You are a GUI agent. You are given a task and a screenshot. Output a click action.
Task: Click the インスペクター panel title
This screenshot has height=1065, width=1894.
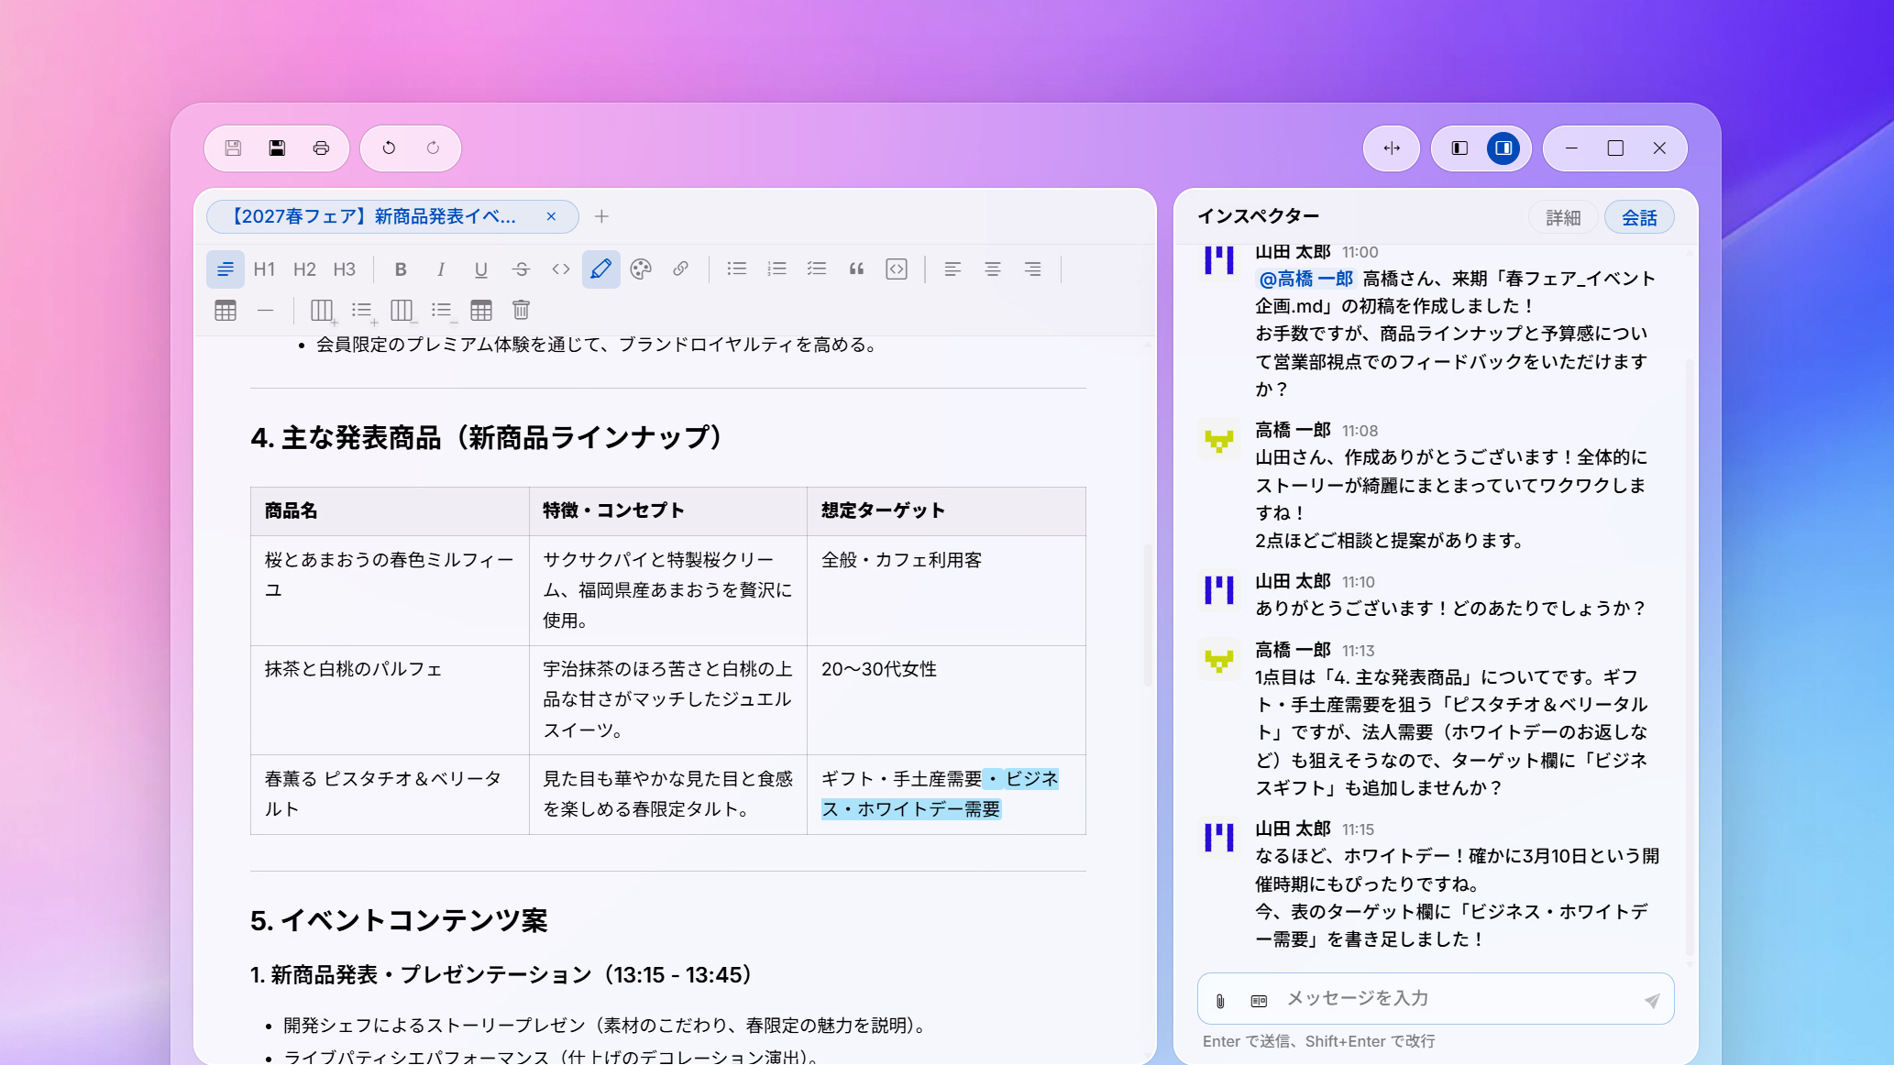[1259, 216]
